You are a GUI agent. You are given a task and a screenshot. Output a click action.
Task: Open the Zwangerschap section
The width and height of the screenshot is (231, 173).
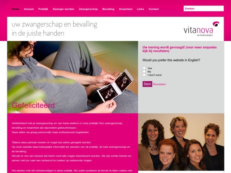(x=88, y=9)
